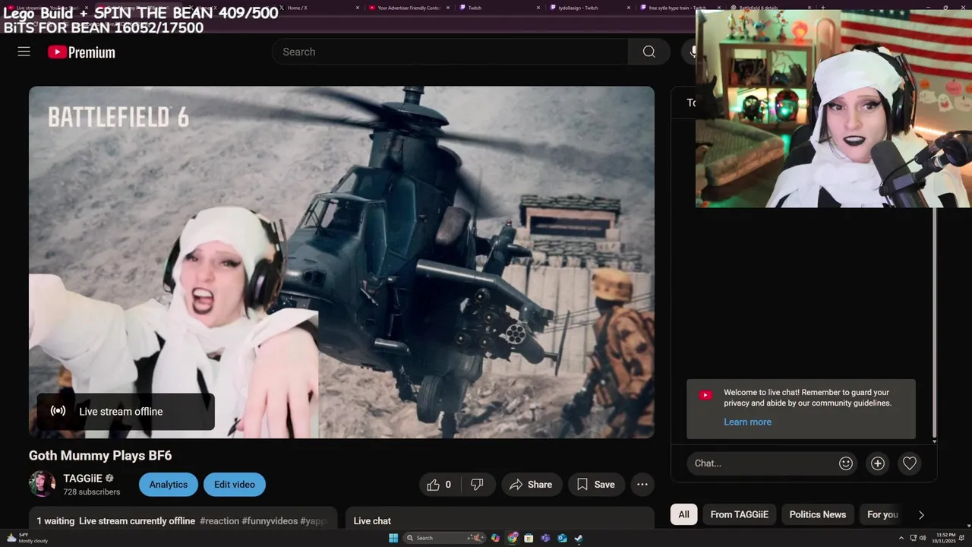Open Chrome from the taskbar
972x547 pixels.
tap(513, 538)
